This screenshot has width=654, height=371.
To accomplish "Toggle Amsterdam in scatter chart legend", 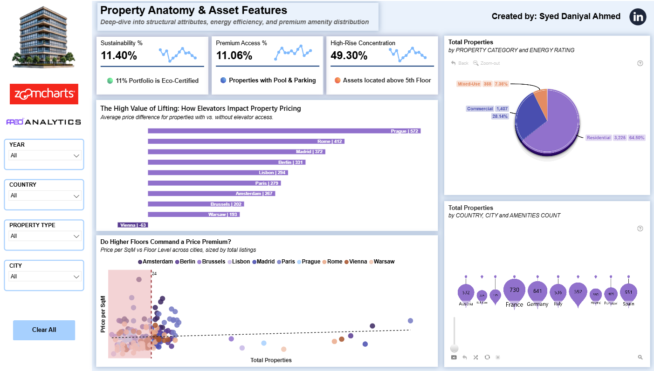I will pyautogui.click(x=156, y=262).
